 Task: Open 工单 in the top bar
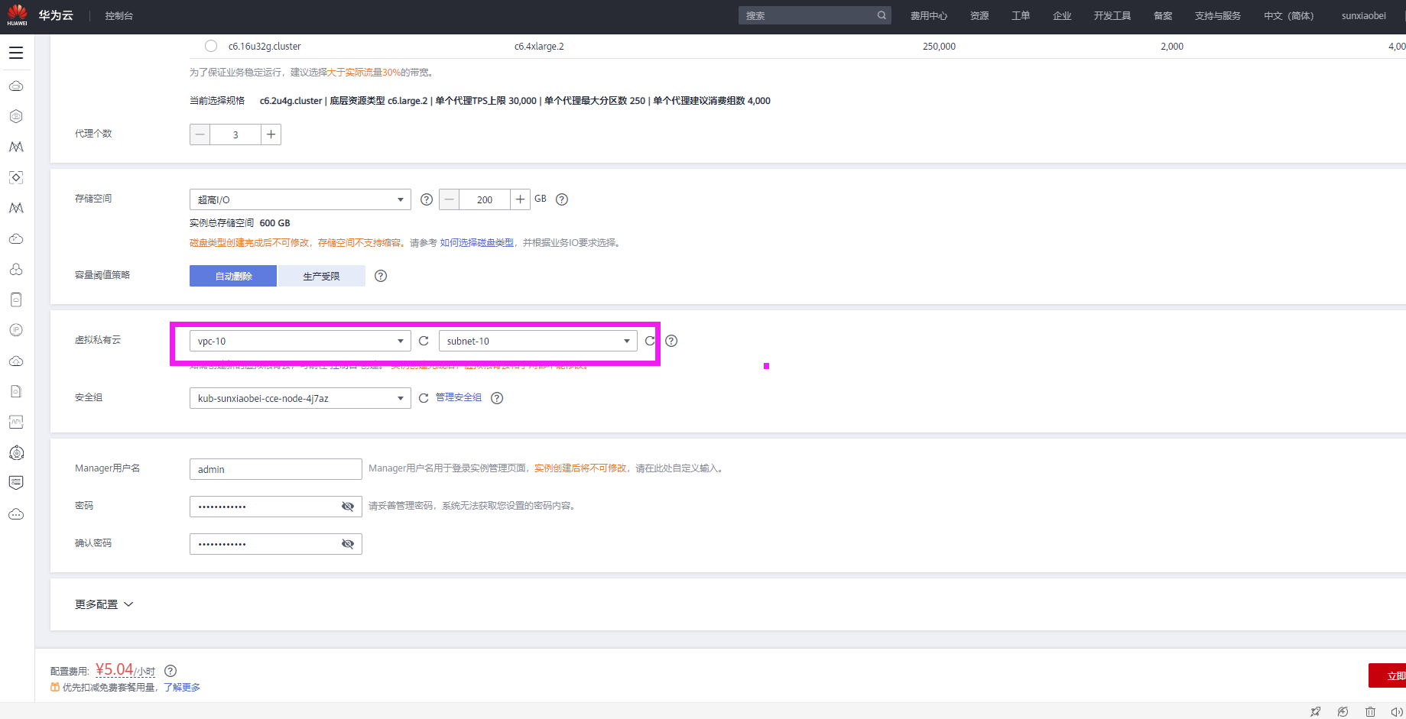(1021, 15)
